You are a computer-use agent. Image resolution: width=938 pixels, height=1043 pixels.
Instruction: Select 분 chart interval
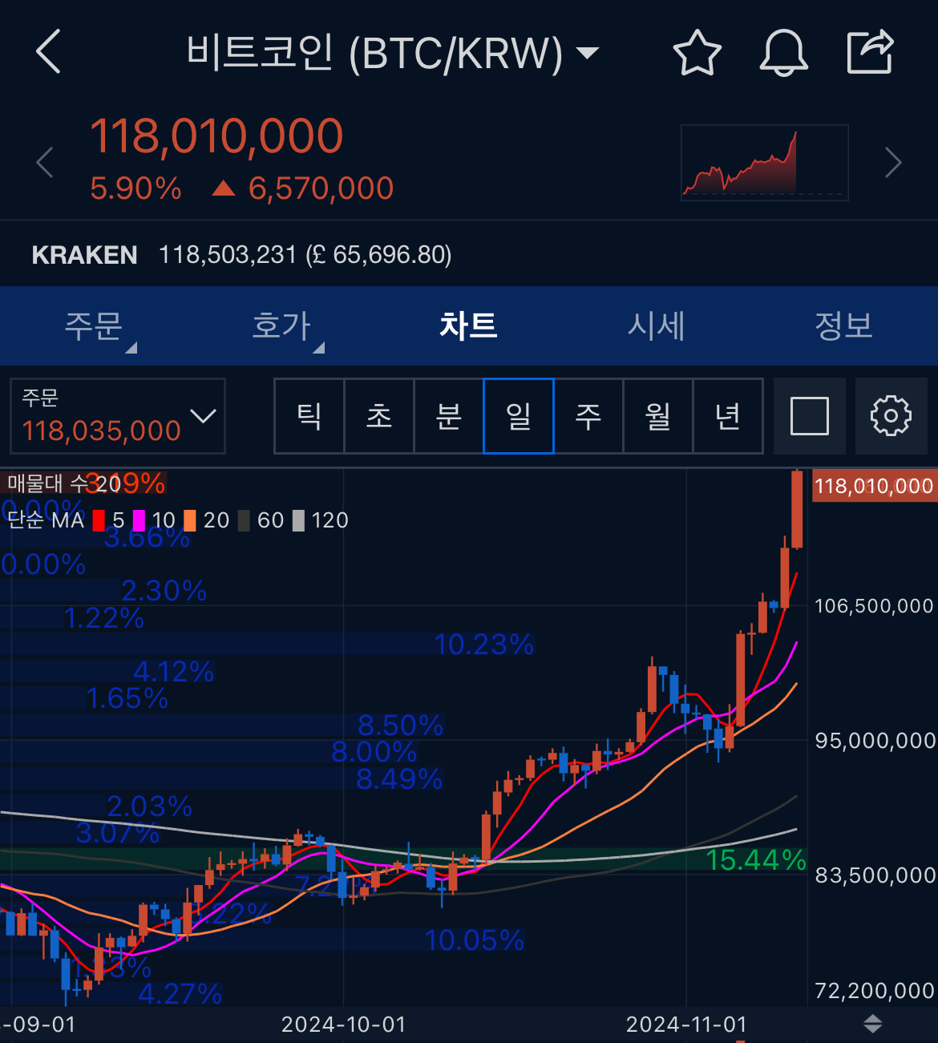pos(449,416)
